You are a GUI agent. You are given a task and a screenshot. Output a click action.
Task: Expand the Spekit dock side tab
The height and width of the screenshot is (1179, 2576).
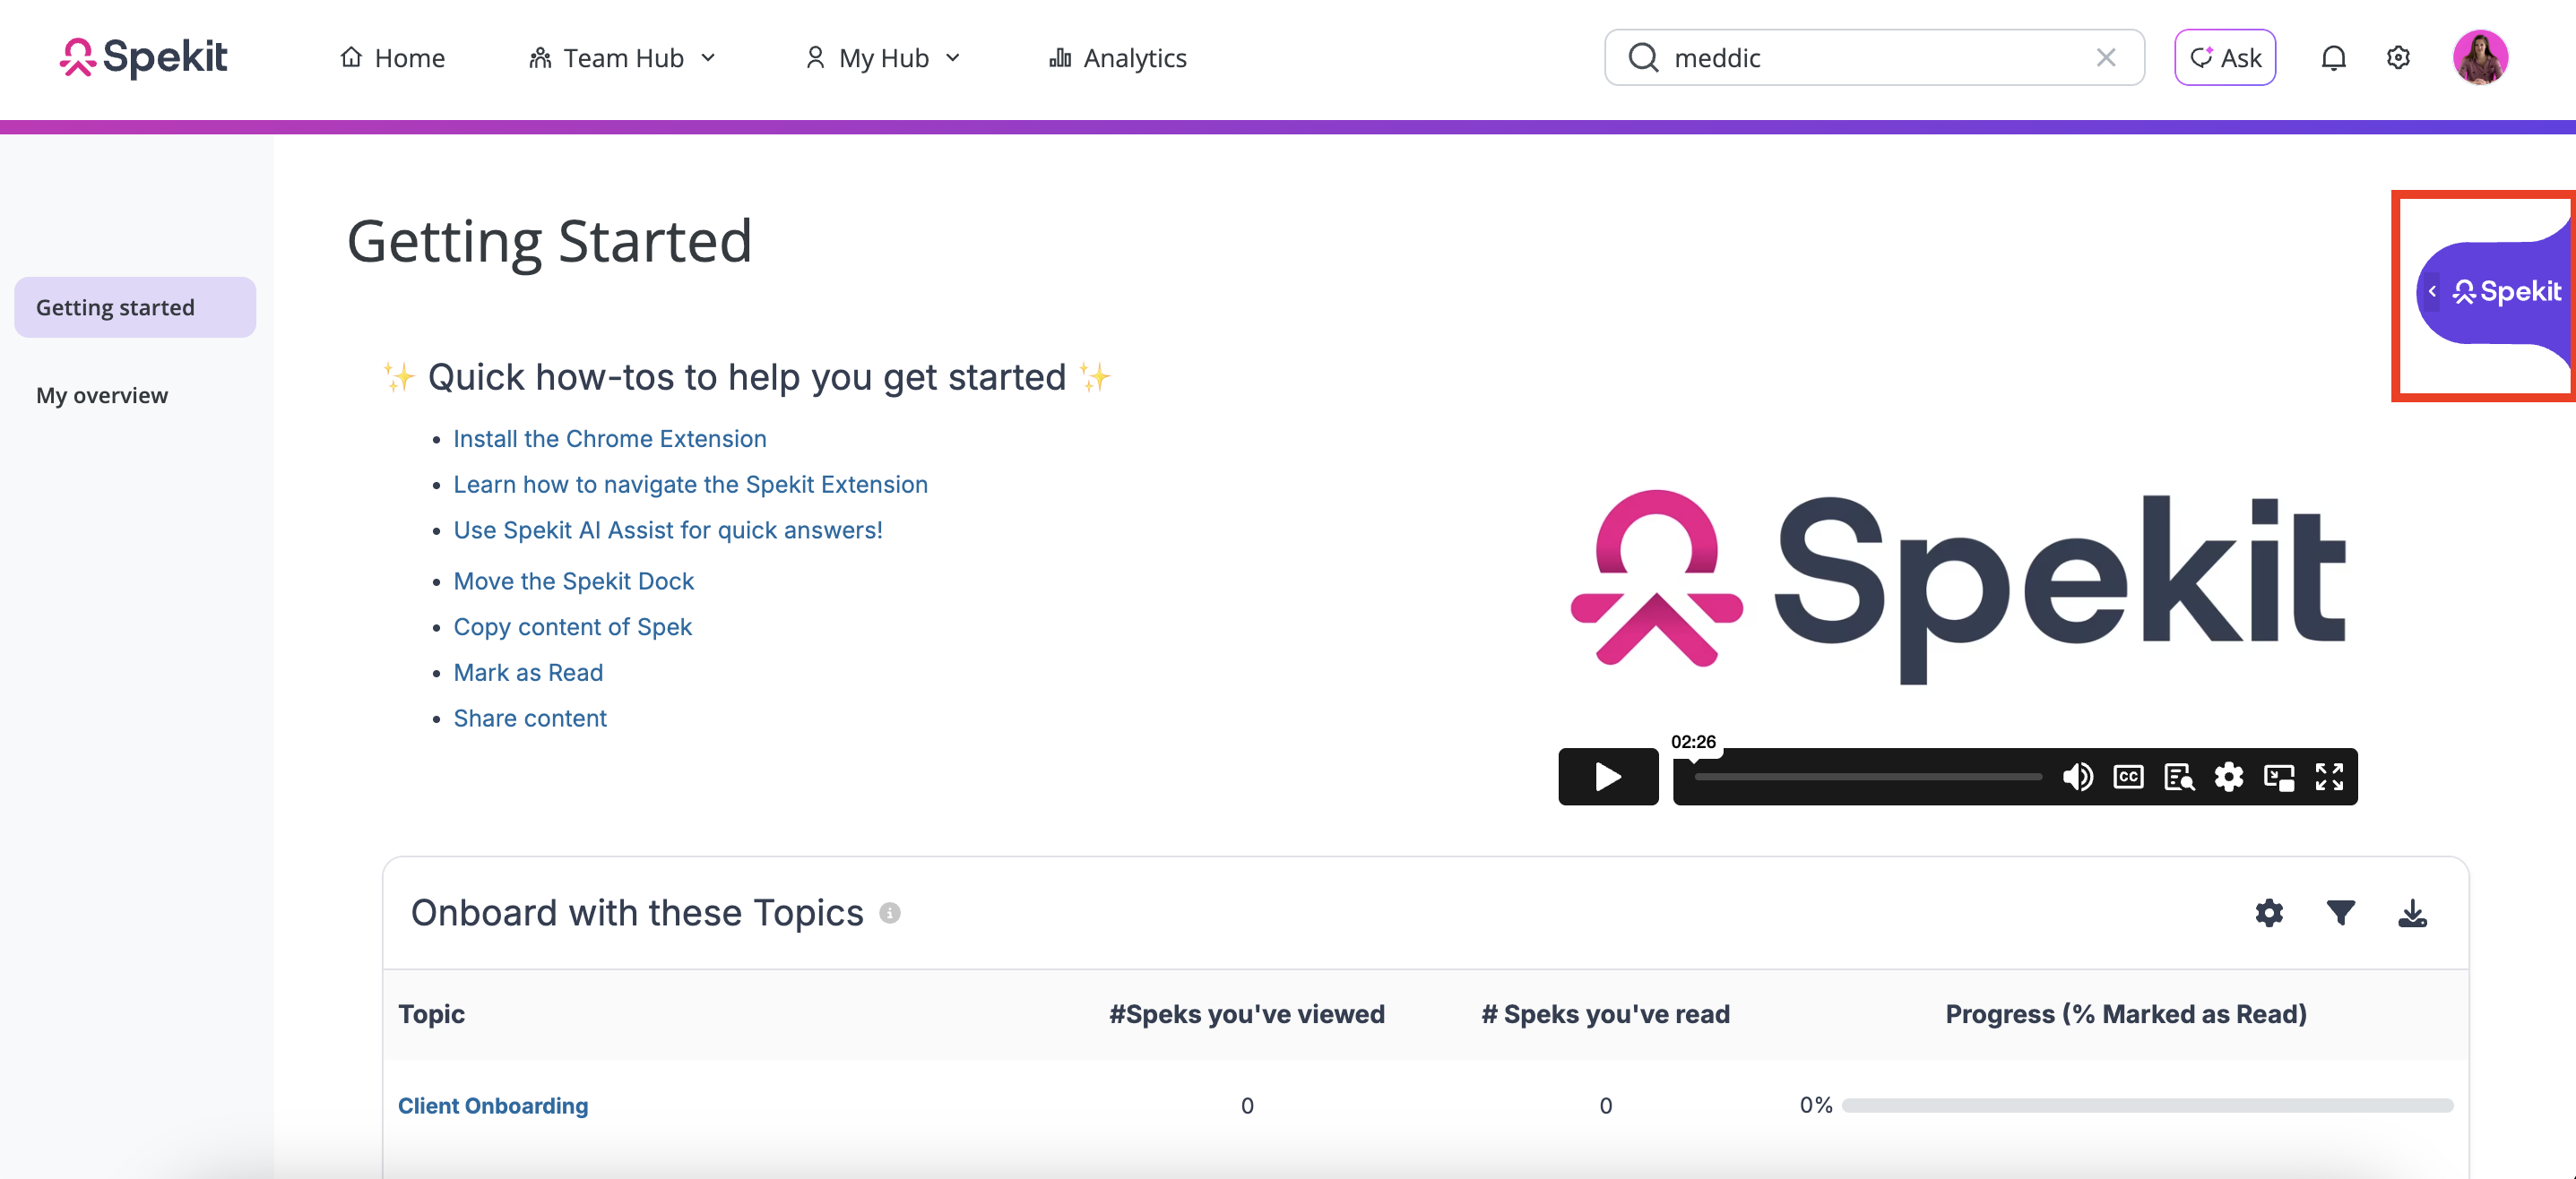[2494, 292]
